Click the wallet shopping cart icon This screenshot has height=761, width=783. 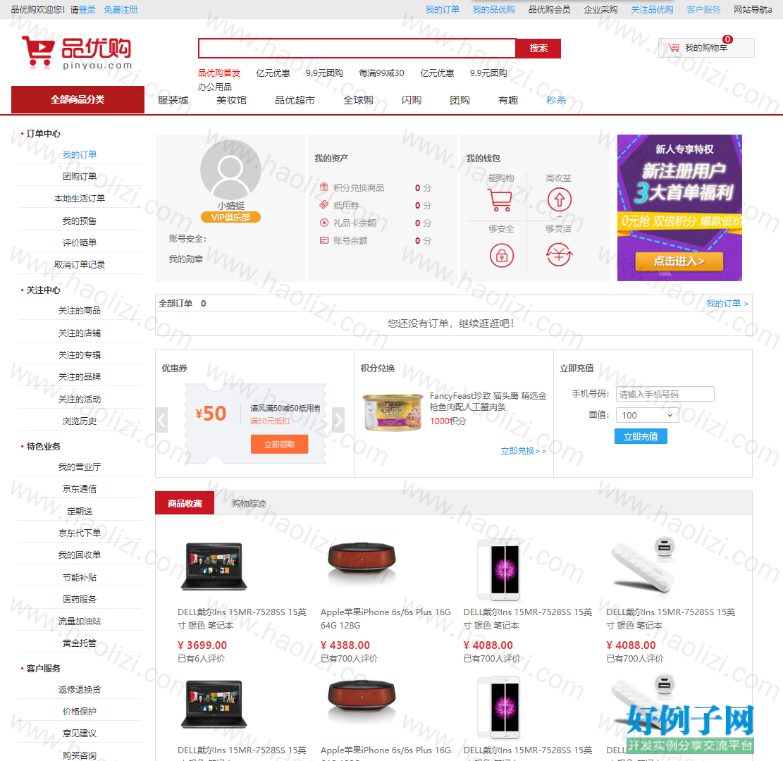(x=501, y=200)
